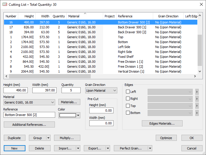Select the row 'Vertical Division [1]'
The image size is (206, 155).
coord(101,71)
